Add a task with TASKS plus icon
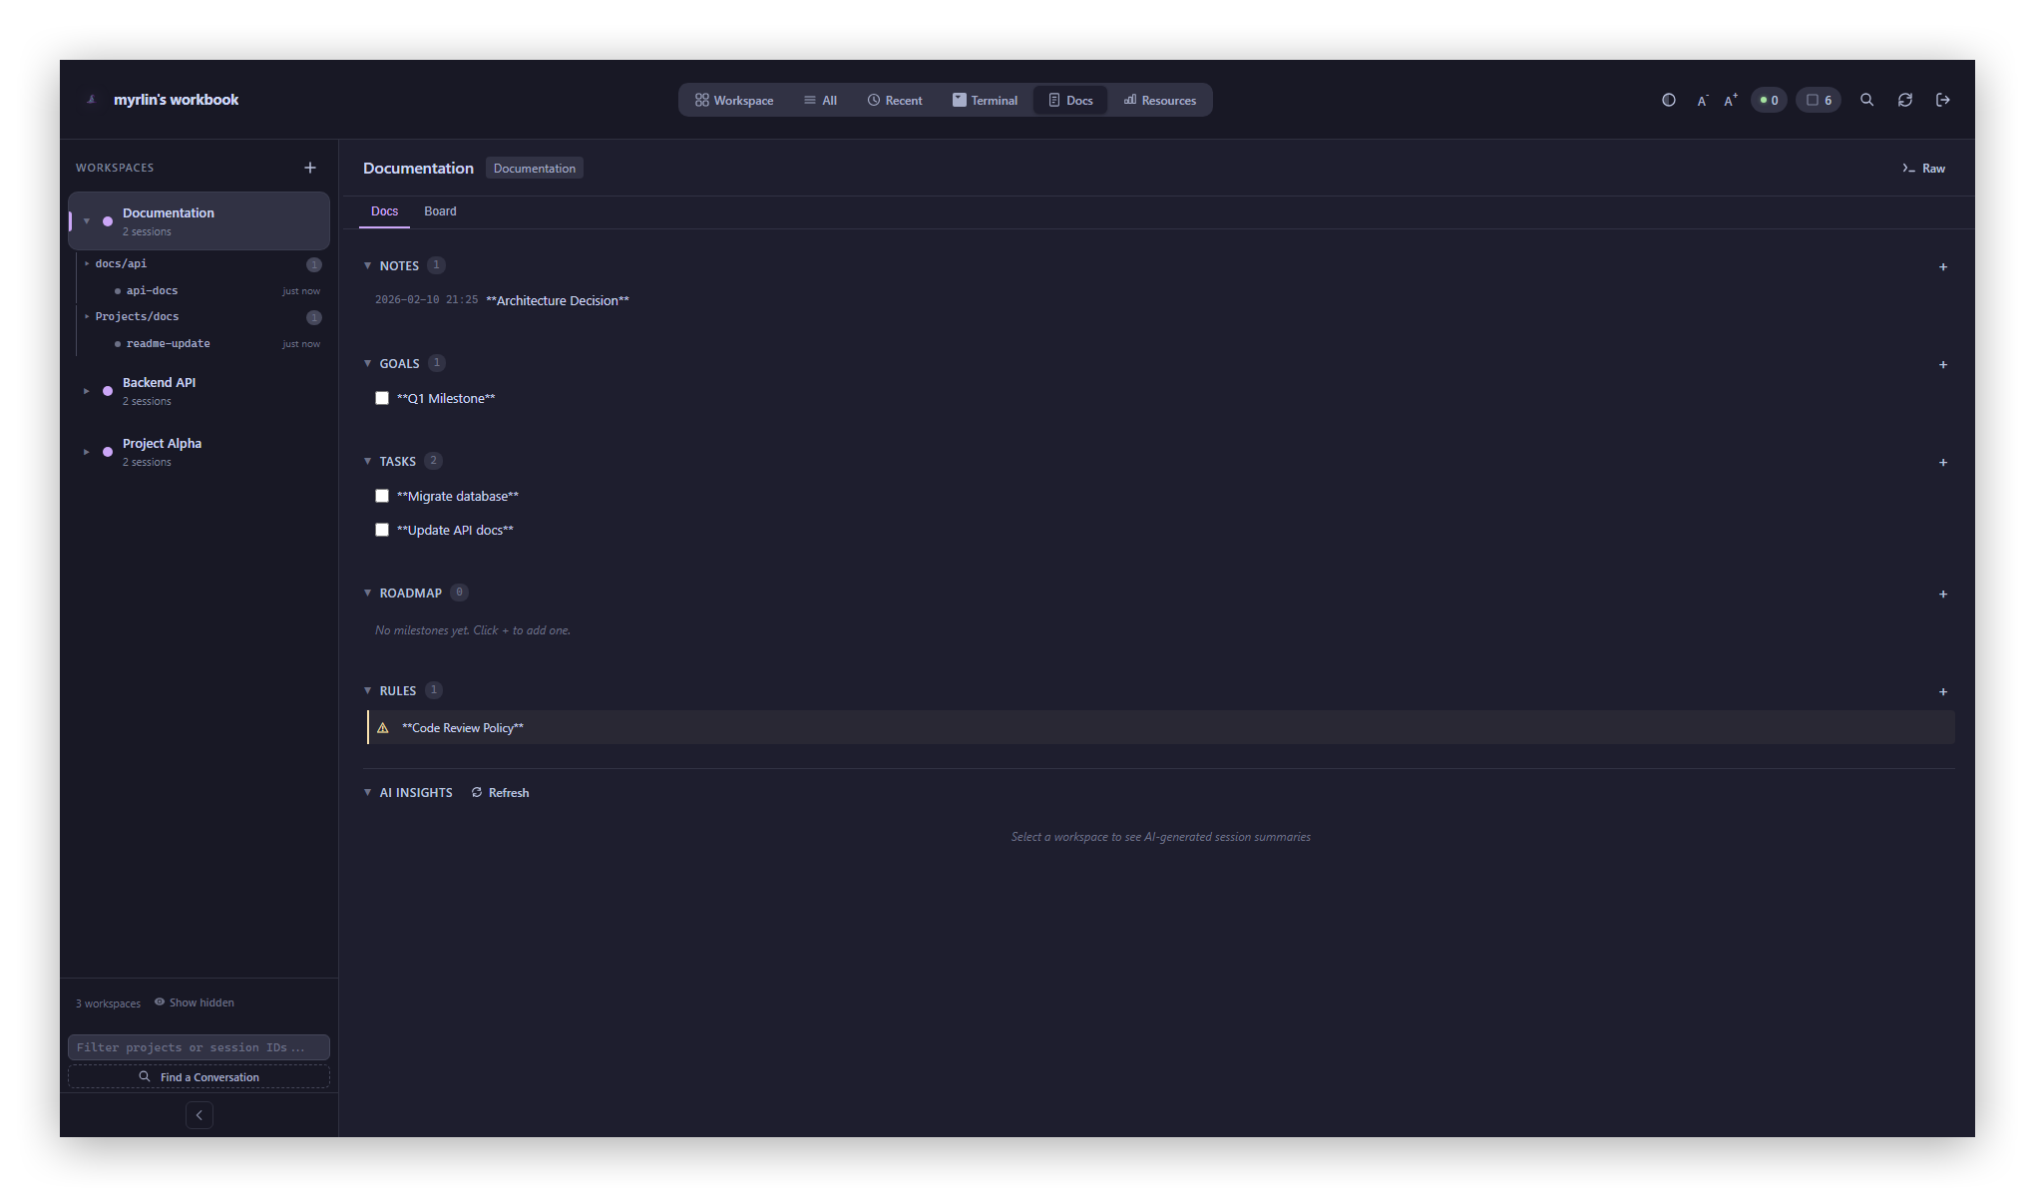 pos(1942,462)
